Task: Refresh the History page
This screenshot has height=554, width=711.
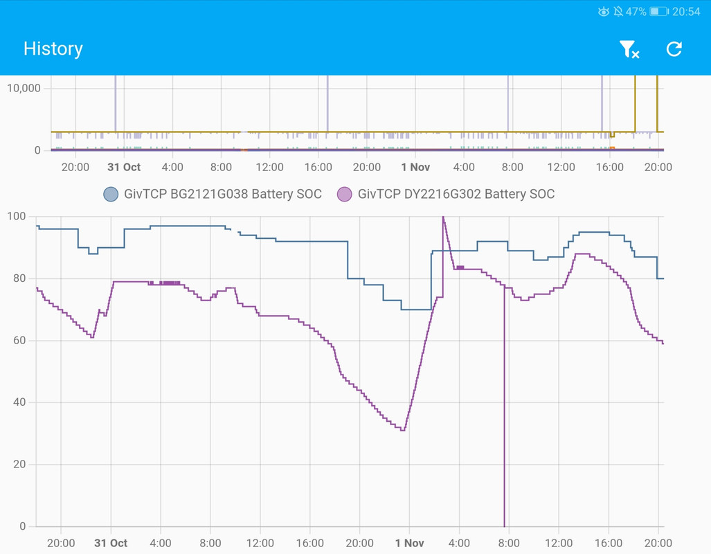Action: coord(674,49)
